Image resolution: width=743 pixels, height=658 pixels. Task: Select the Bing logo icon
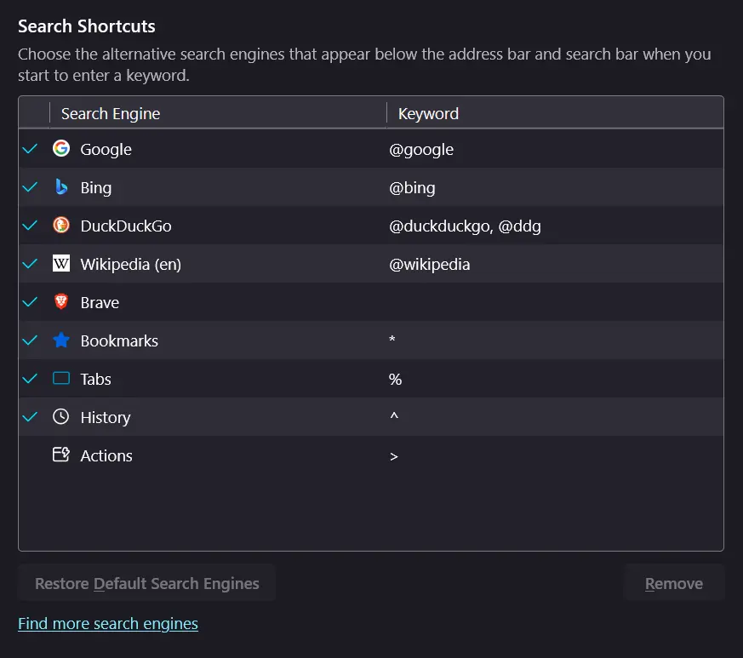click(60, 186)
